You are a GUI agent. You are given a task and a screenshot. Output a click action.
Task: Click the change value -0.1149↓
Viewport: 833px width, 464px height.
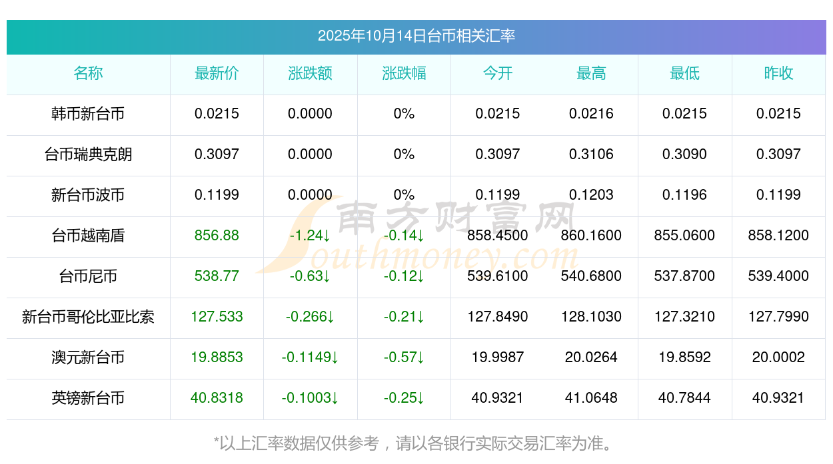[310, 357]
